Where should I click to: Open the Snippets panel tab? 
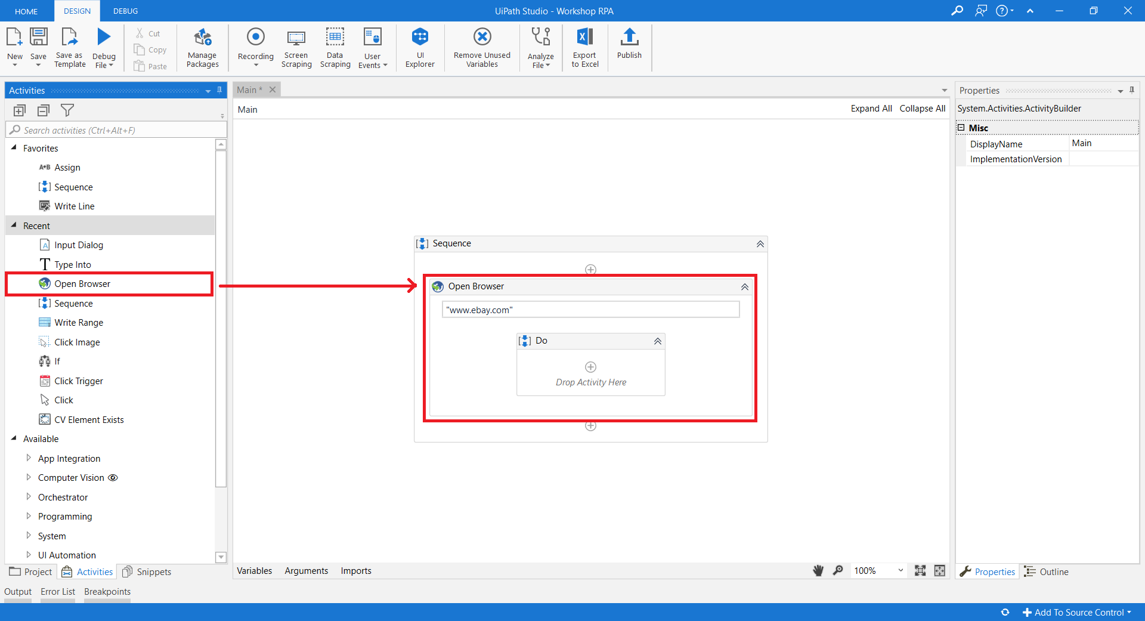click(147, 571)
